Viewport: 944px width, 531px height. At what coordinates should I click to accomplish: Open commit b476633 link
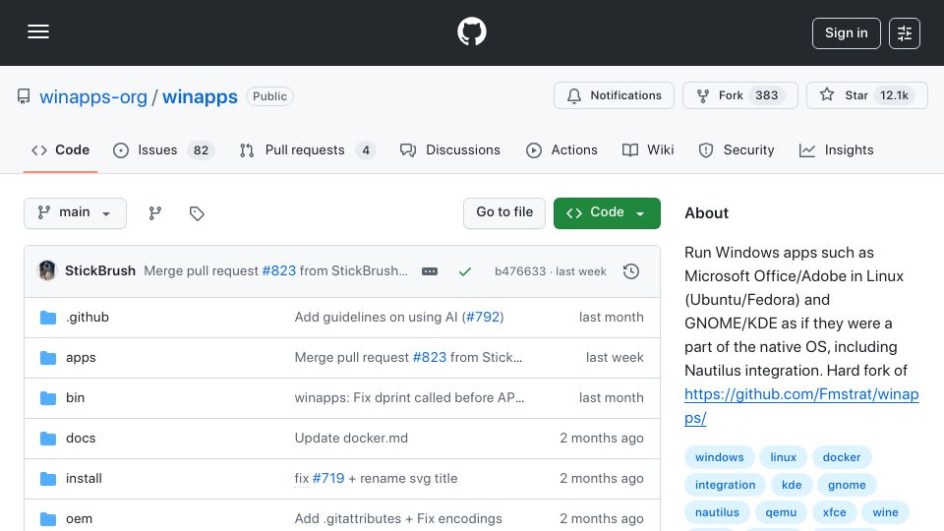520,271
